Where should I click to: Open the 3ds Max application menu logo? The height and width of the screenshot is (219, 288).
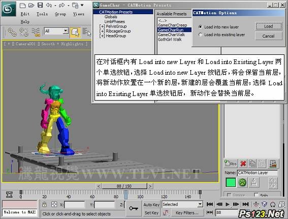tap(9, 9)
